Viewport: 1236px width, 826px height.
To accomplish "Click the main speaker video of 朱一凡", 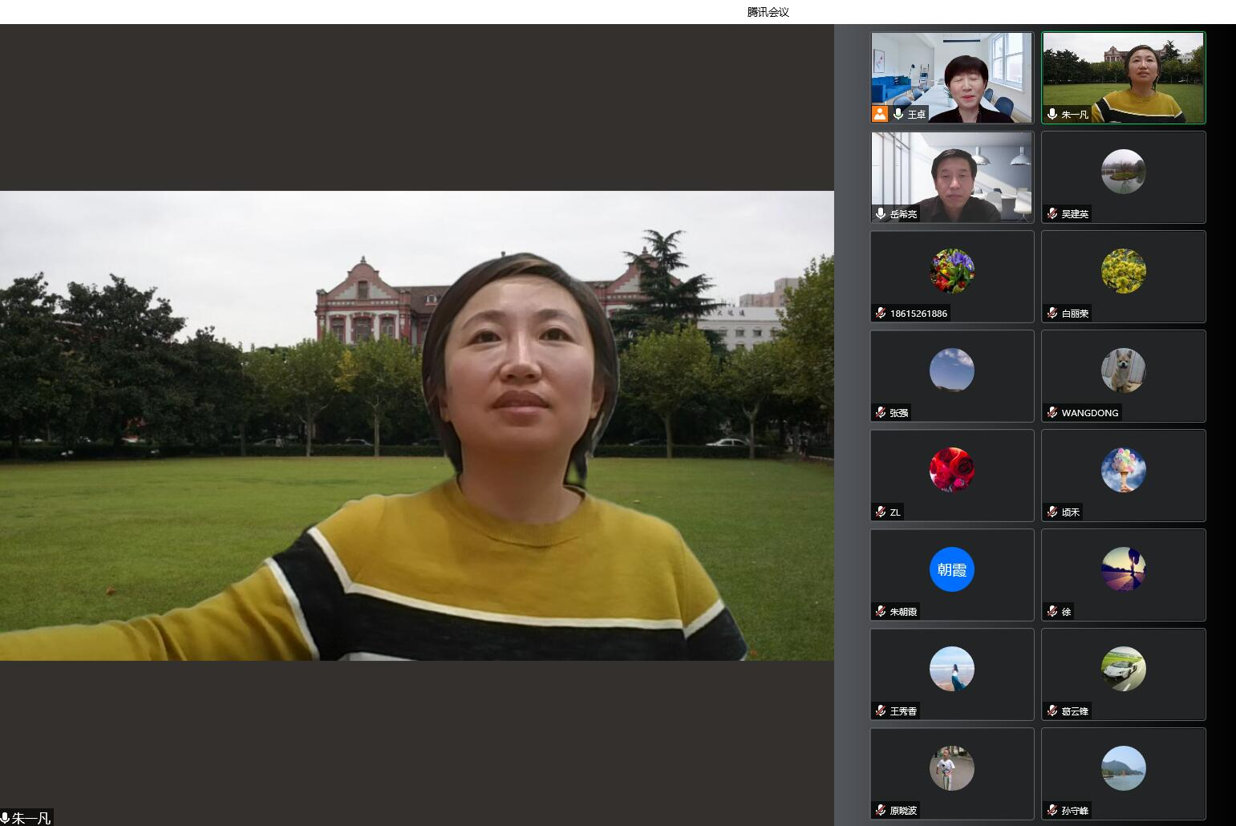I will tap(417, 425).
